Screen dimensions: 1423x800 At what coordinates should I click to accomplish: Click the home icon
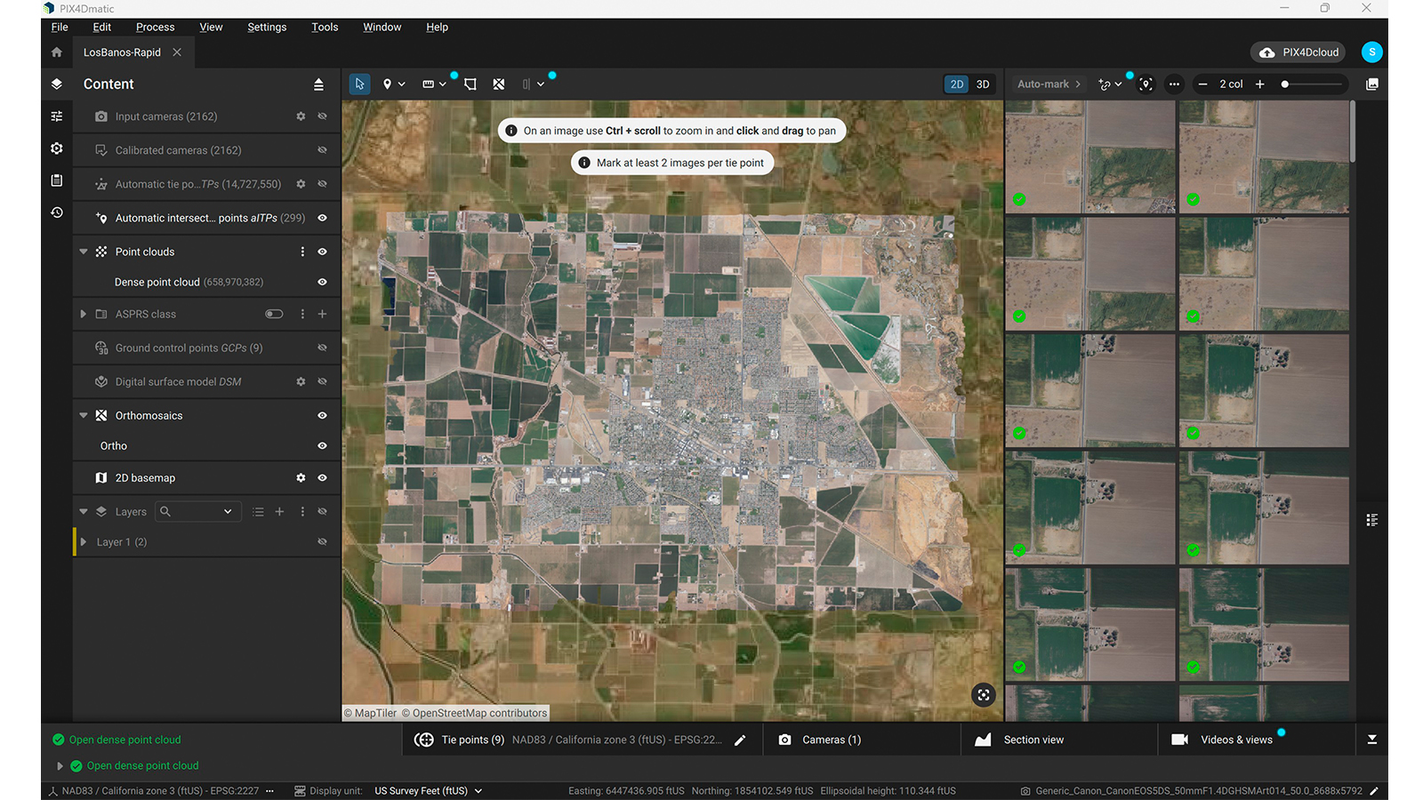click(57, 52)
